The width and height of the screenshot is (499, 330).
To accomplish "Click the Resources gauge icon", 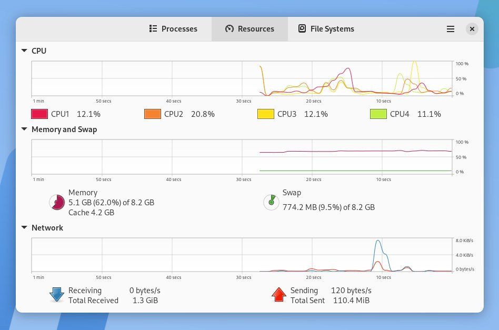I will [229, 29].
